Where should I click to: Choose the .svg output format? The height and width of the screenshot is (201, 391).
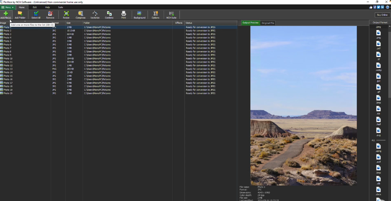coord(378,132)
